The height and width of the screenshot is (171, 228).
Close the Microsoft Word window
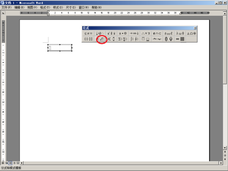tap(224, 3)
